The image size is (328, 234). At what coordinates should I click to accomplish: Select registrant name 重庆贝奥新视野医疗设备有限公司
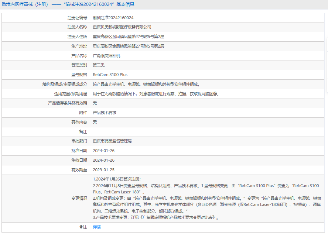pyautogui.click(x=122, y=27)
